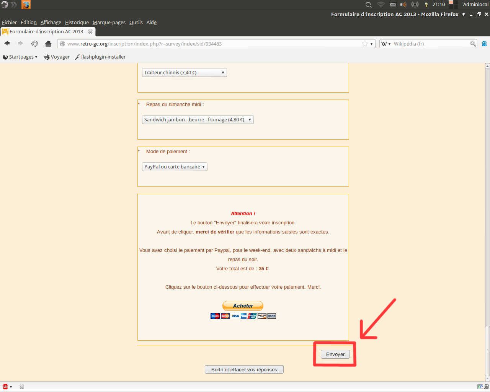This screenshot has width=490, height=392.
Task: Expand the Sandwich jambon-beurre-fromage dropdown
Action: pos(198,120)
